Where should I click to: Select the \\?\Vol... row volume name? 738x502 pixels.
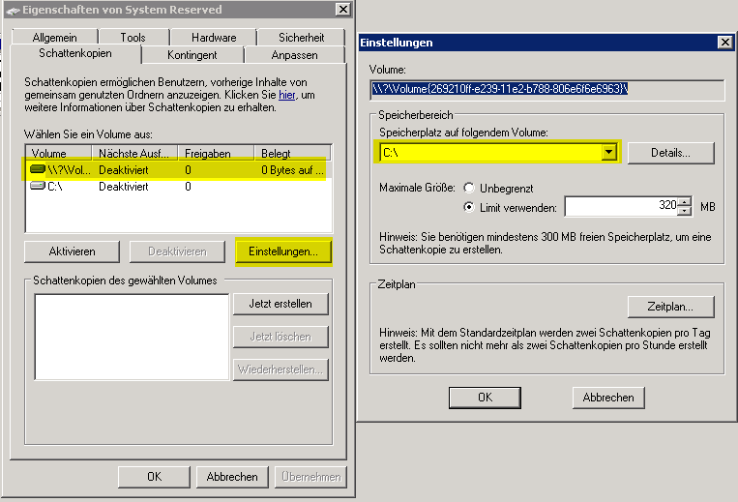70,170
